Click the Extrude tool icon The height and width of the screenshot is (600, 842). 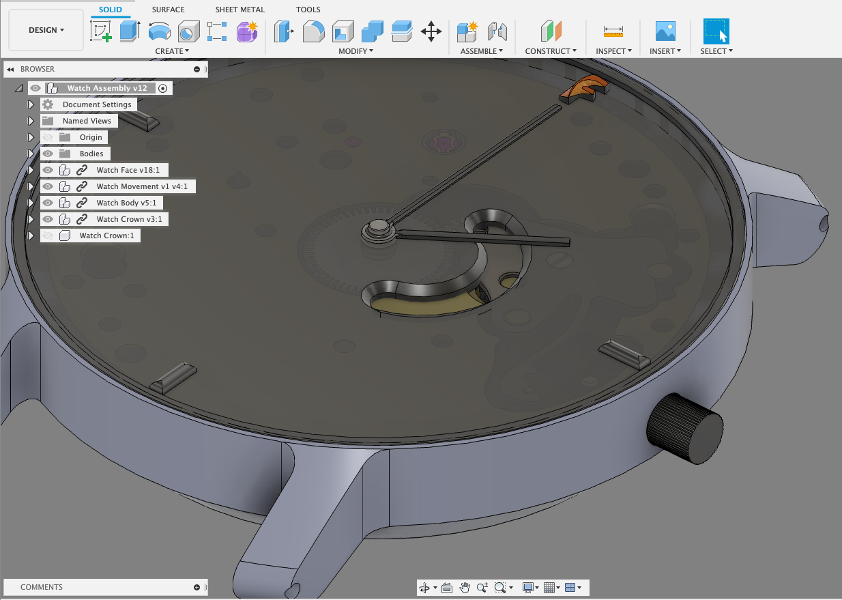(x=130, y=31)
